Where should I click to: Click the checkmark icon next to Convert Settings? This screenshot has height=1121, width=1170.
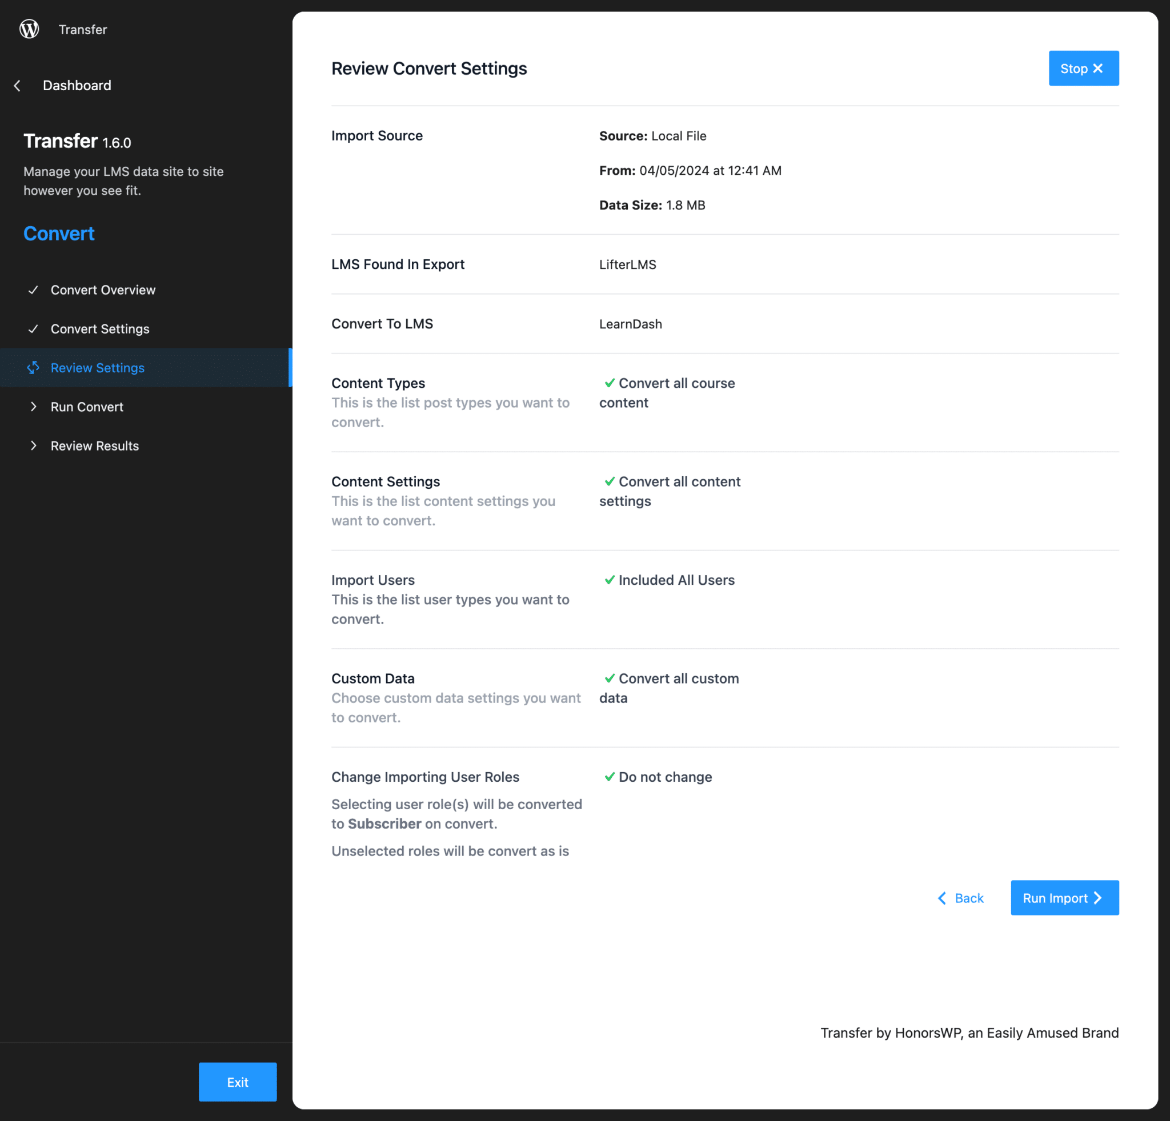tap(34, 329)
